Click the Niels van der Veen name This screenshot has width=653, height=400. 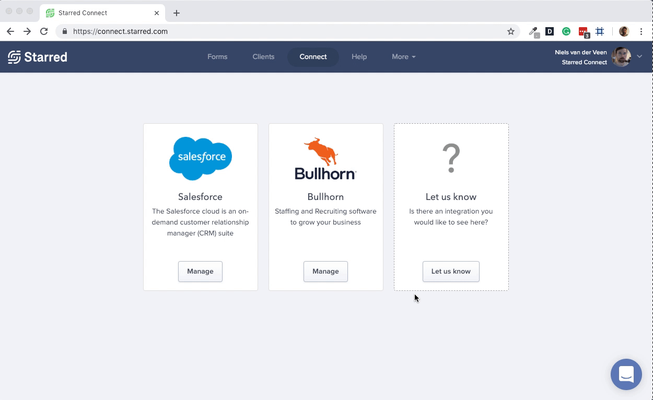tap(581, 52)
